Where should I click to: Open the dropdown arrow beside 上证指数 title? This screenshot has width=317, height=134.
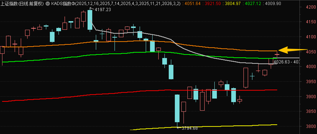pyautogui.click(x=47, y=3)
